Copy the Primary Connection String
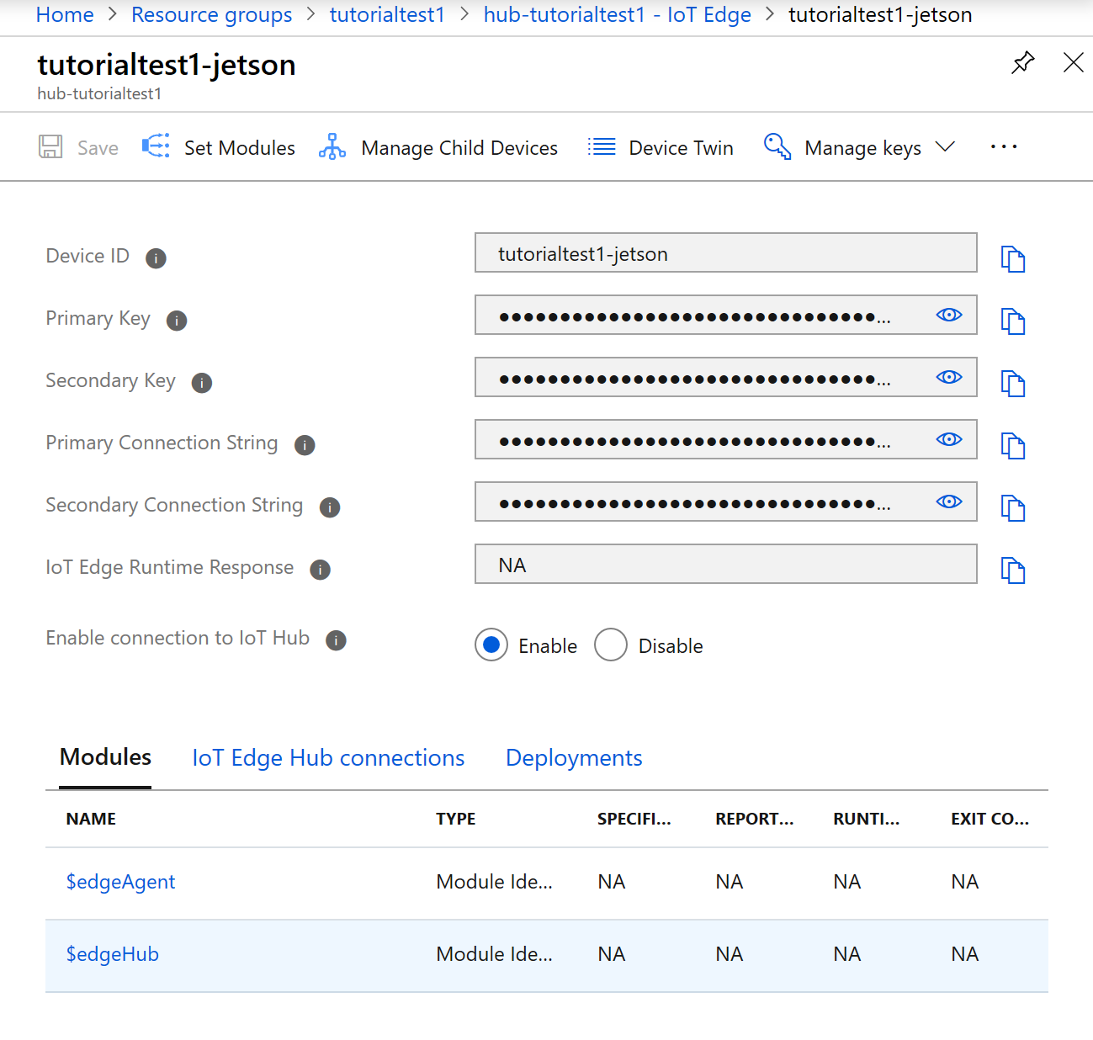The image size is (1093, 1040). [1013, 446]
